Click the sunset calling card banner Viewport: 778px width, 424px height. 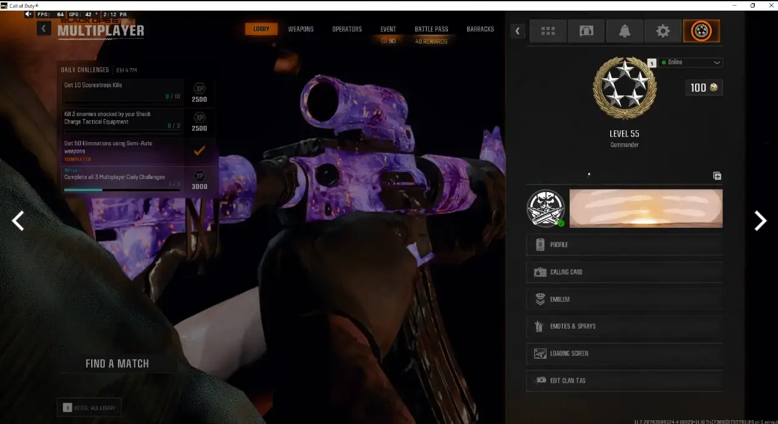(646, 208)
